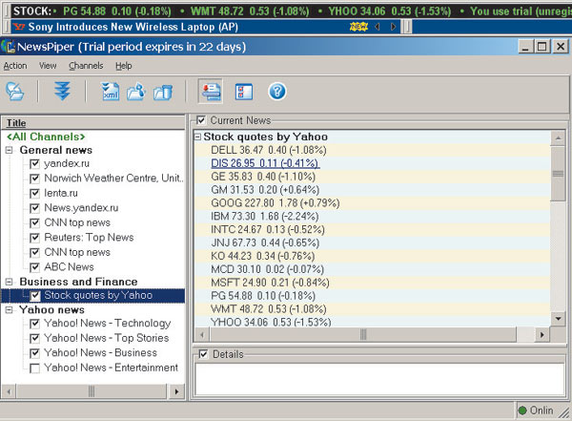Open the Help question mark icon

click(277, 92)
